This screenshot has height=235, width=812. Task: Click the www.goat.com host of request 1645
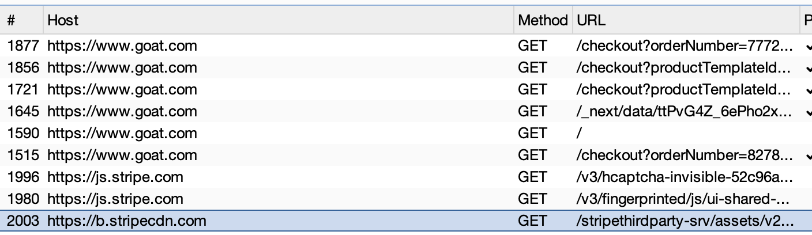point(122,112)
